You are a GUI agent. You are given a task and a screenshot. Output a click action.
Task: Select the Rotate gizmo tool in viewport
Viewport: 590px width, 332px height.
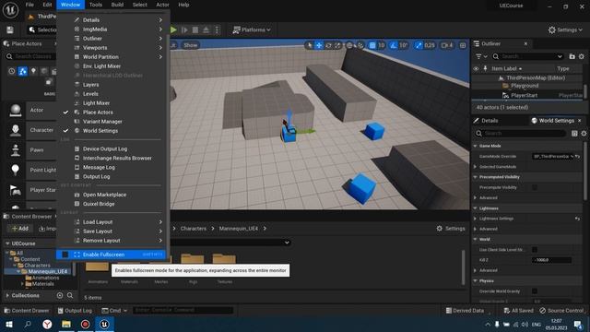click(x=328, y=45)
